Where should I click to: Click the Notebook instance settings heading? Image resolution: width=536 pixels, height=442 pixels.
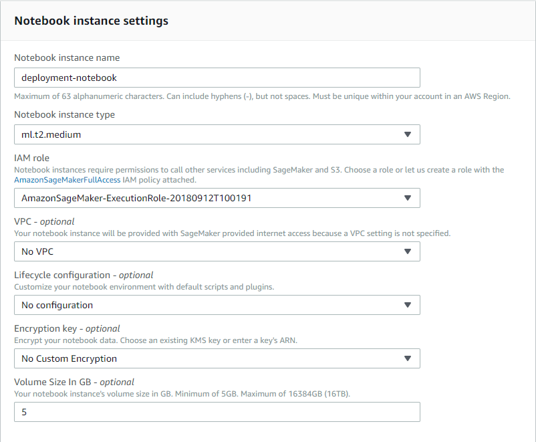coord(91,21)
